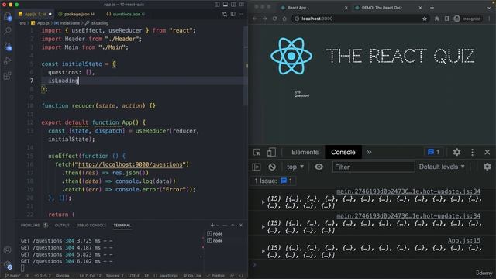Change file encoding UTF-8

(134, 276)
